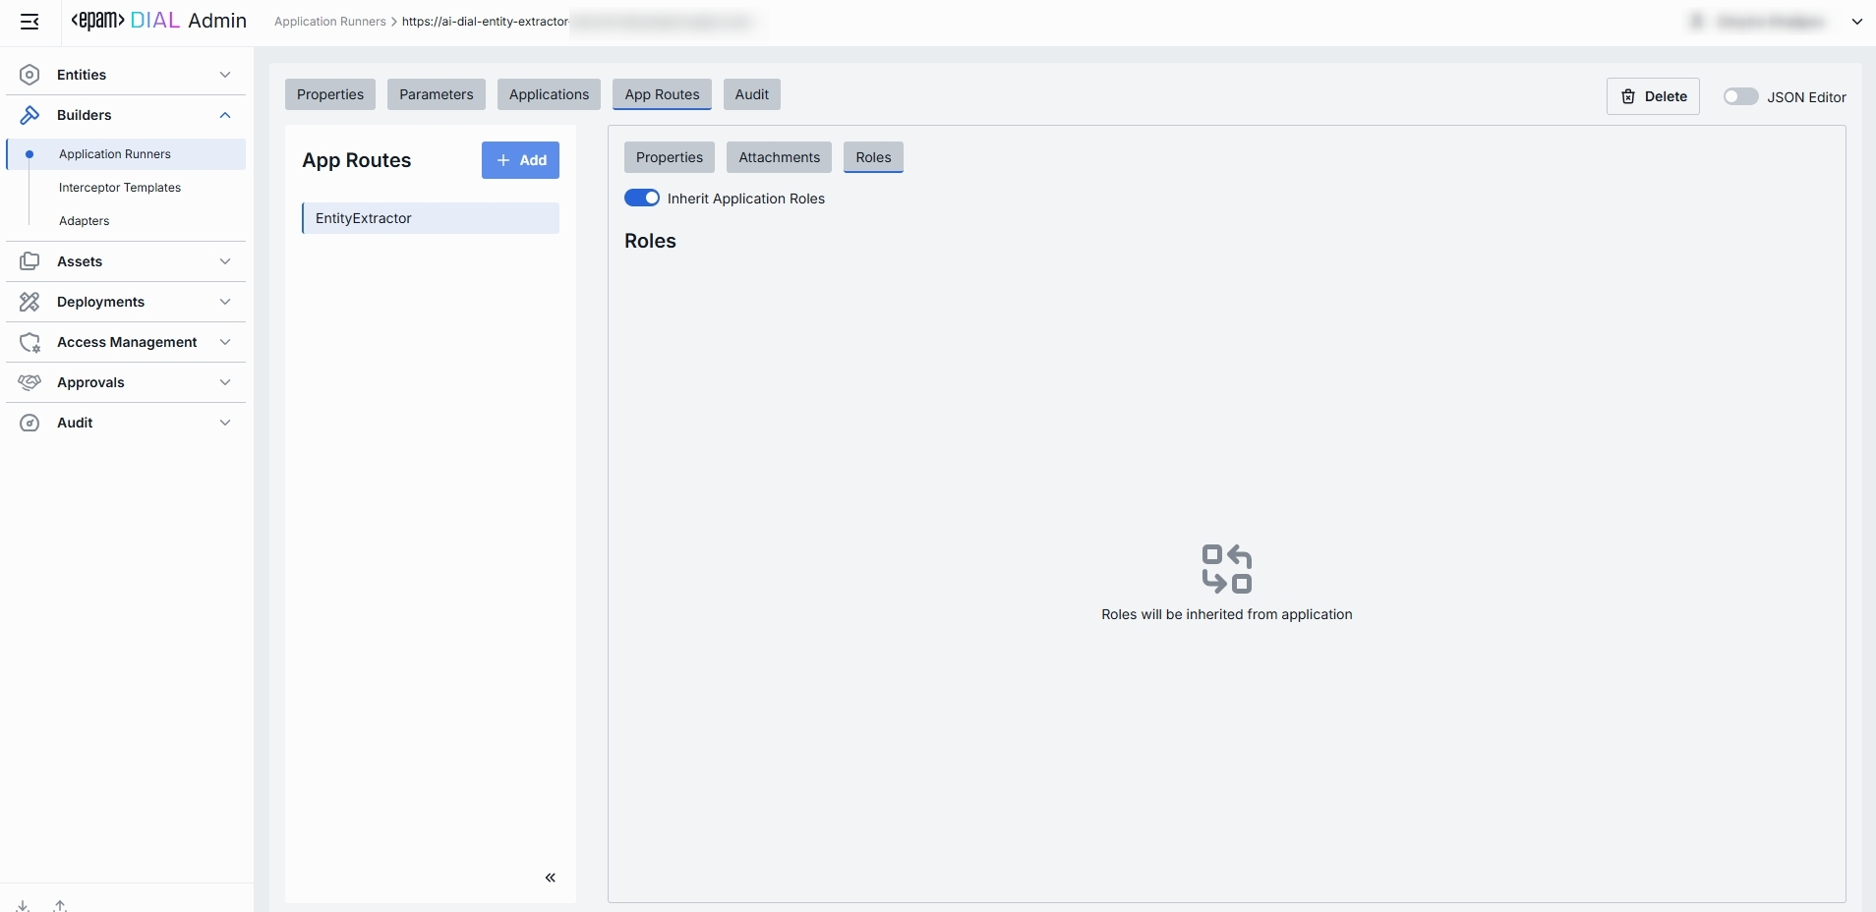This screenshot has width=1876, height=912.
Task: Disable Inherit Application Roles toggle
Action: [642, 199]
